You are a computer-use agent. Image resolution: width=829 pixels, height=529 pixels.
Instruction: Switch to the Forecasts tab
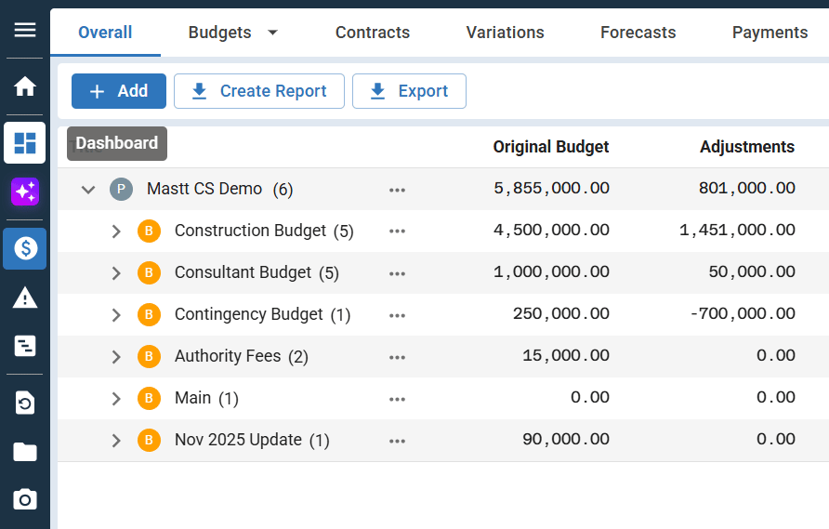638,33
